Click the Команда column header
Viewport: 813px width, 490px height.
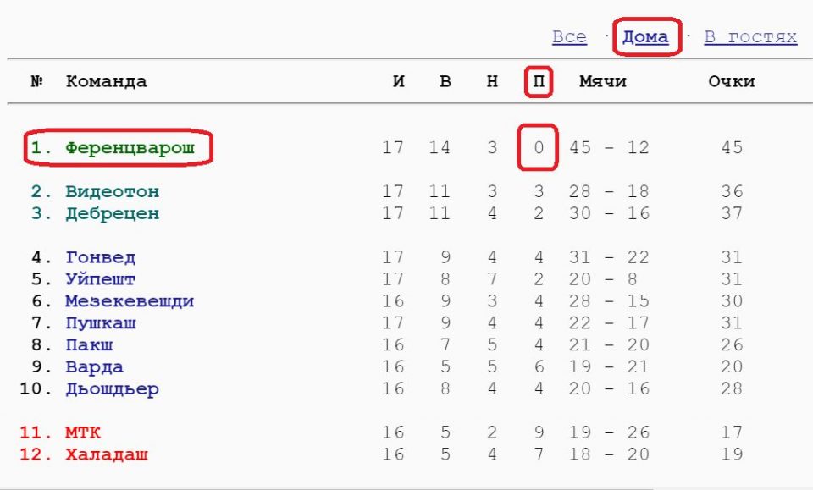pyautogui.click(x=106, y=82)
